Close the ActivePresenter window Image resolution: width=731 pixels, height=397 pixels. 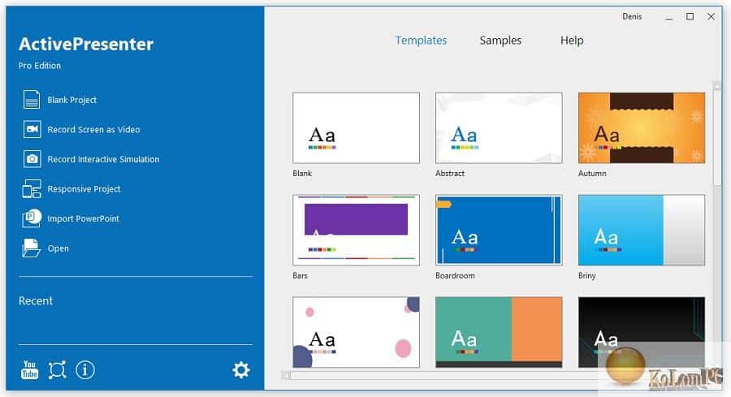tap(711, 16)
